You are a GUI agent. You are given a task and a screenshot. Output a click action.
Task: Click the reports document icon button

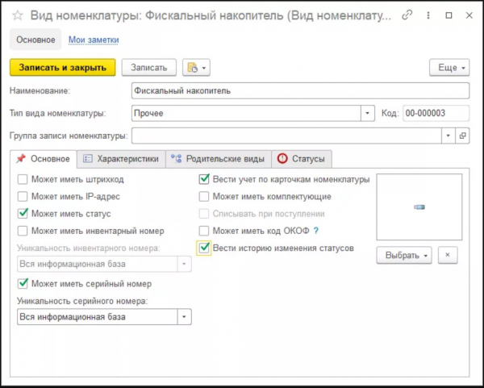196,68
